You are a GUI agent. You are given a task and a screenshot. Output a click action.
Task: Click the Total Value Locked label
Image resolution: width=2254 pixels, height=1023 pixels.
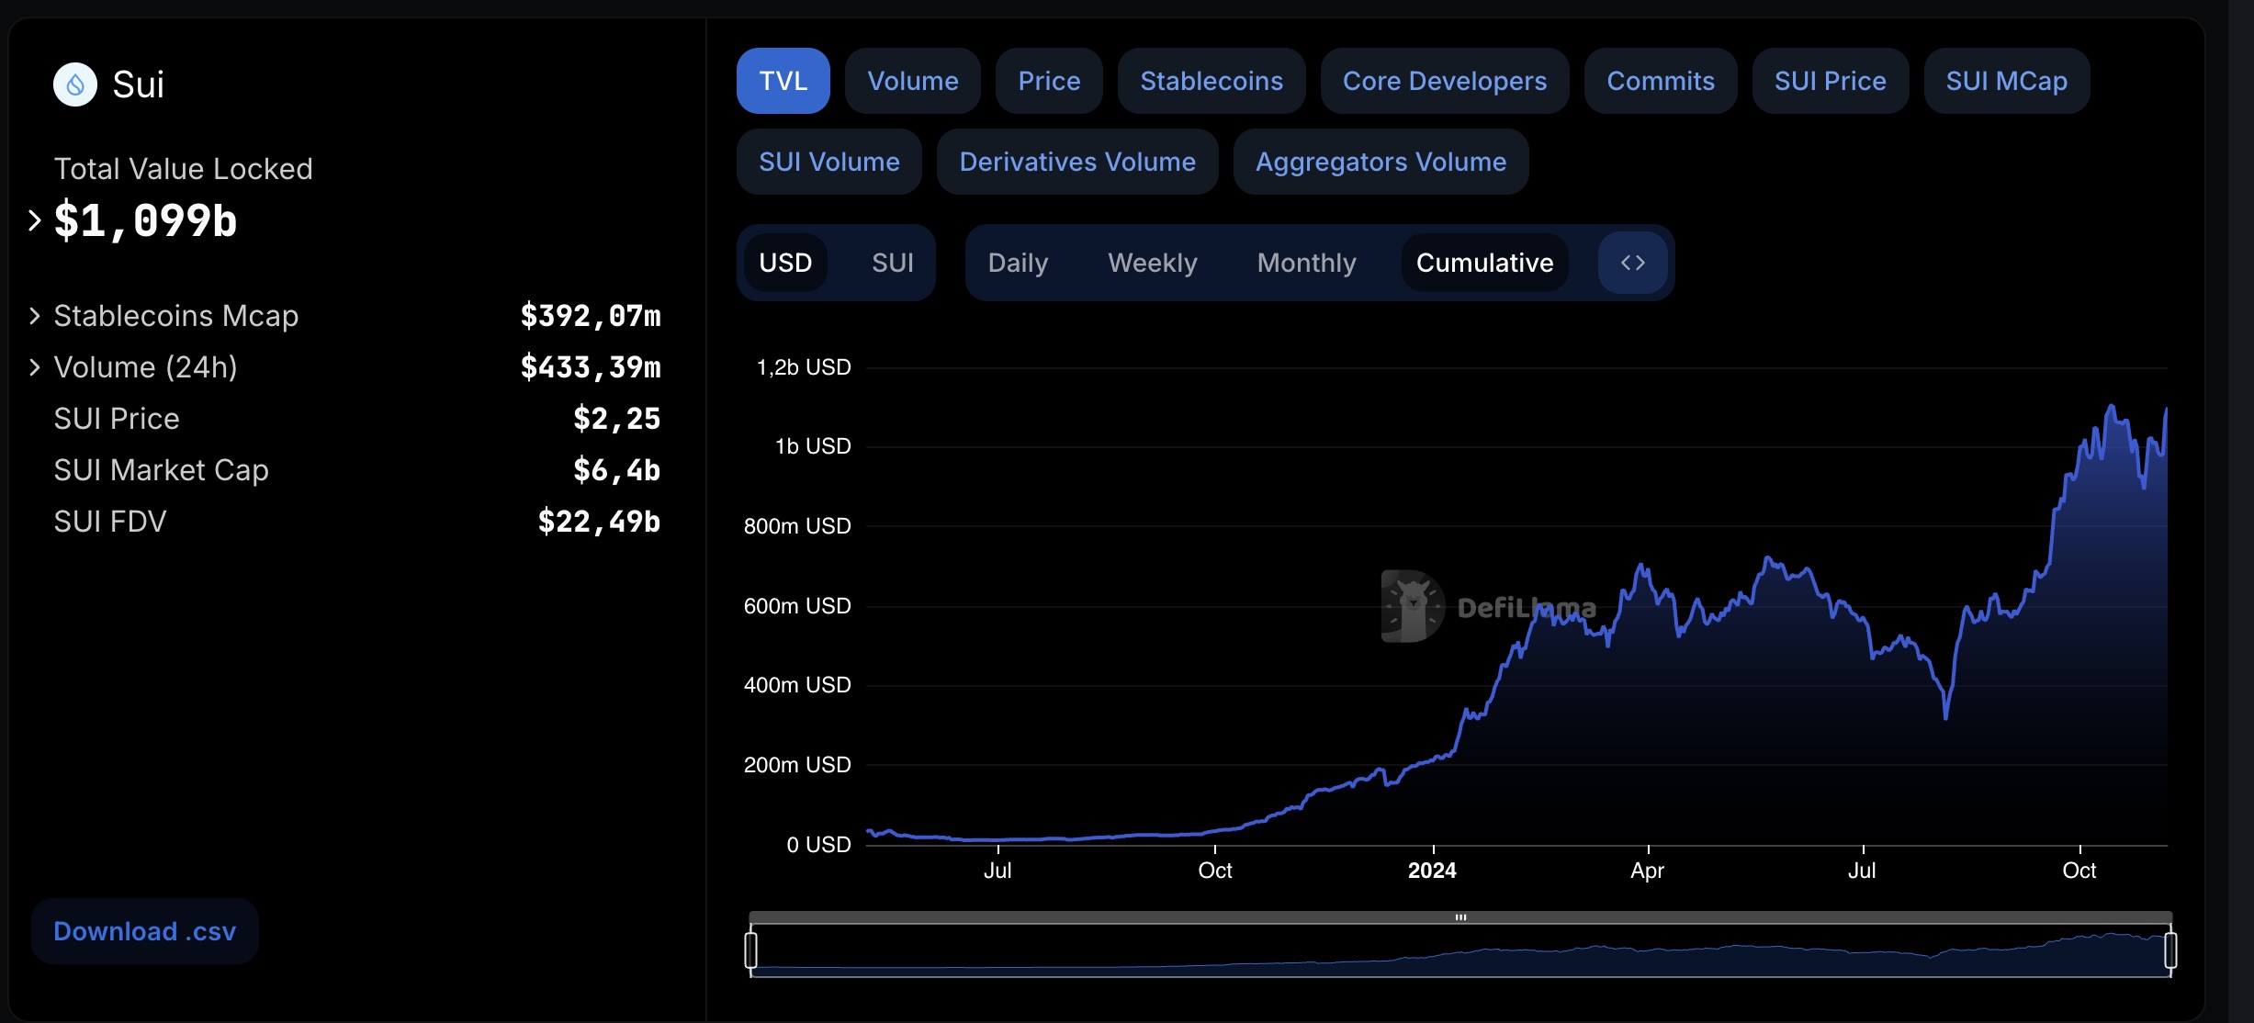pyautogui.click(x=183, y=169)
